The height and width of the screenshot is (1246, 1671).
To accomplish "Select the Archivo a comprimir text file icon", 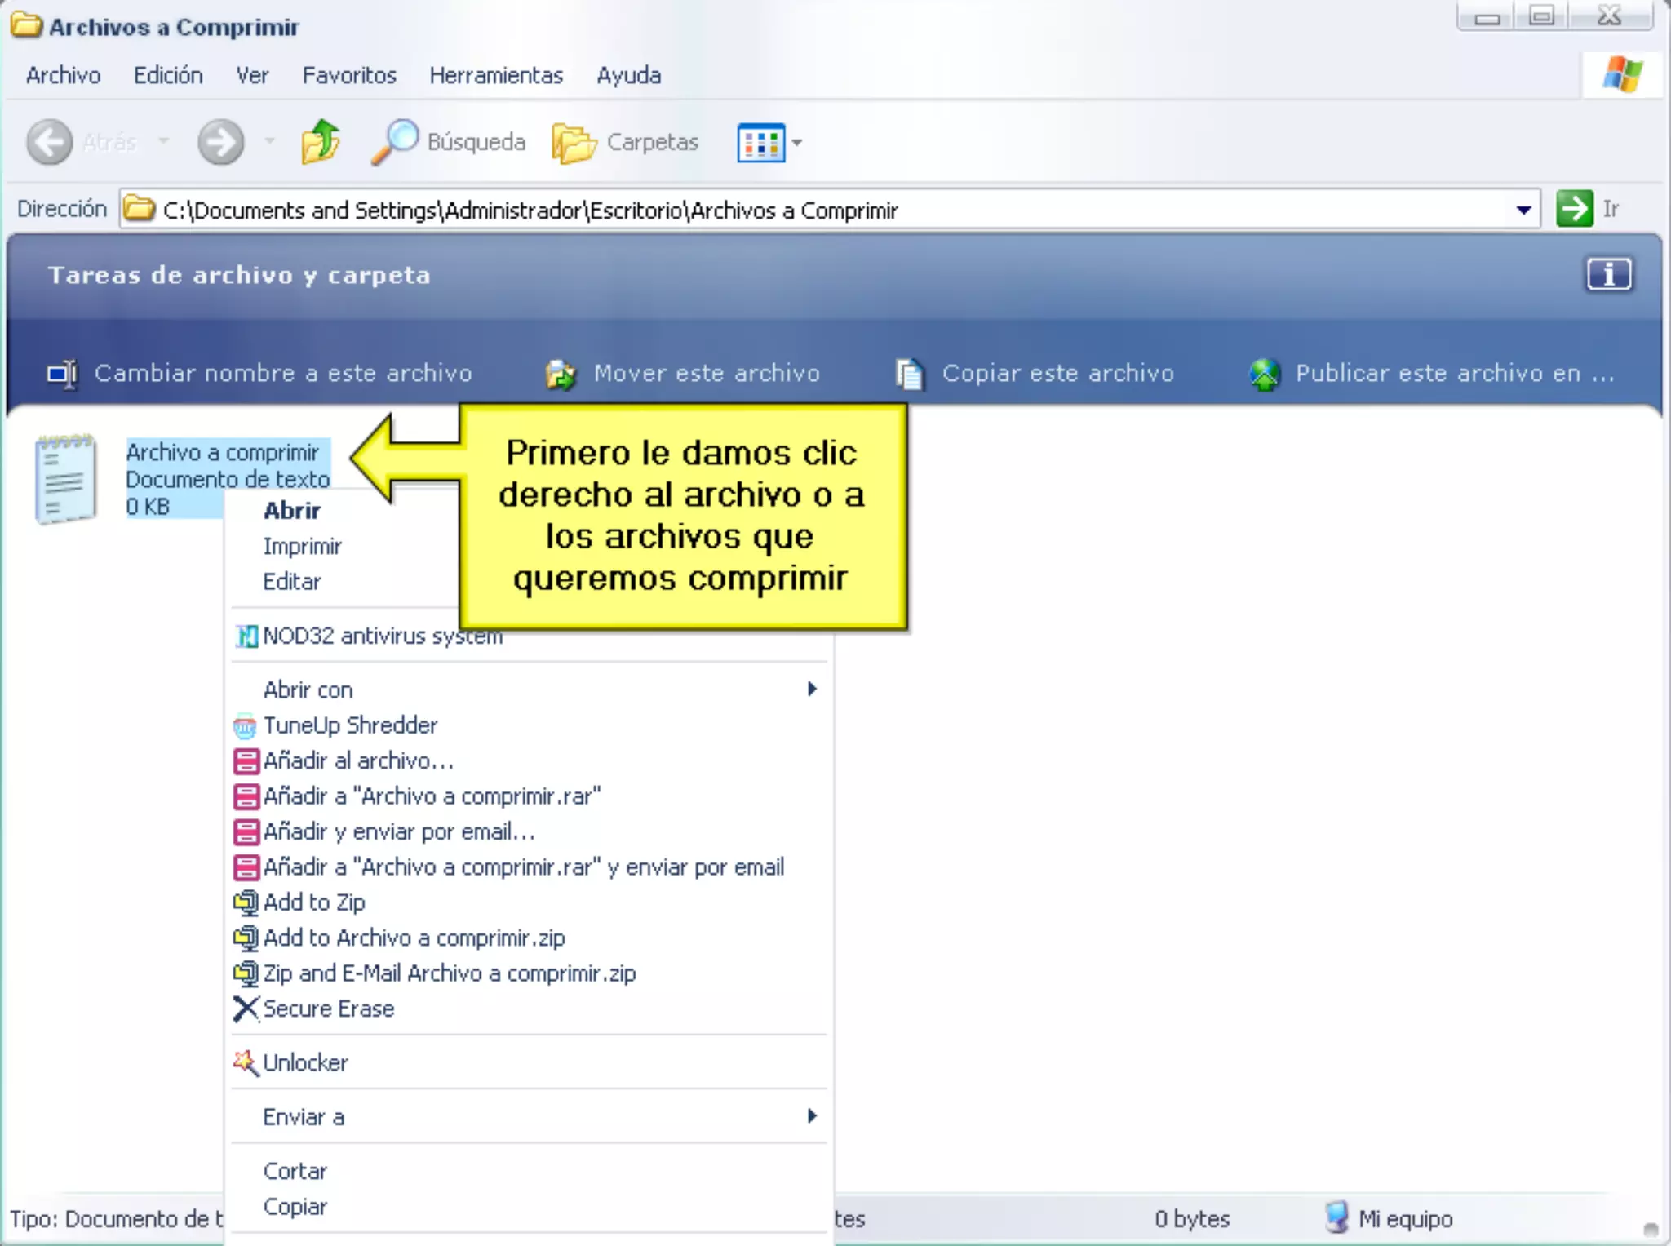I will pos(65,479).
